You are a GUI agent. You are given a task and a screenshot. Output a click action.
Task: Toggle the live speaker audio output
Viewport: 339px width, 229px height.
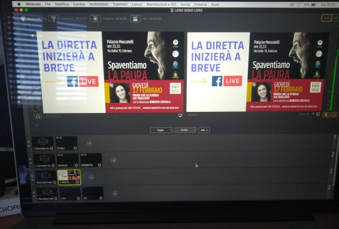click(x=327, y=115)
